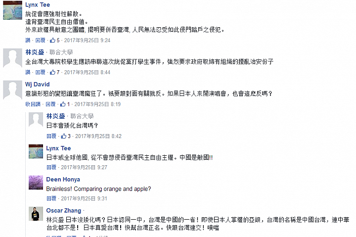Screen dimensions: 356x237
Task: Toggle 收回讚 on Wj David's comment
Action: (x=33, y=104)
